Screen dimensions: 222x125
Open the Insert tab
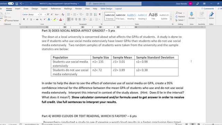tap(18, 9)
